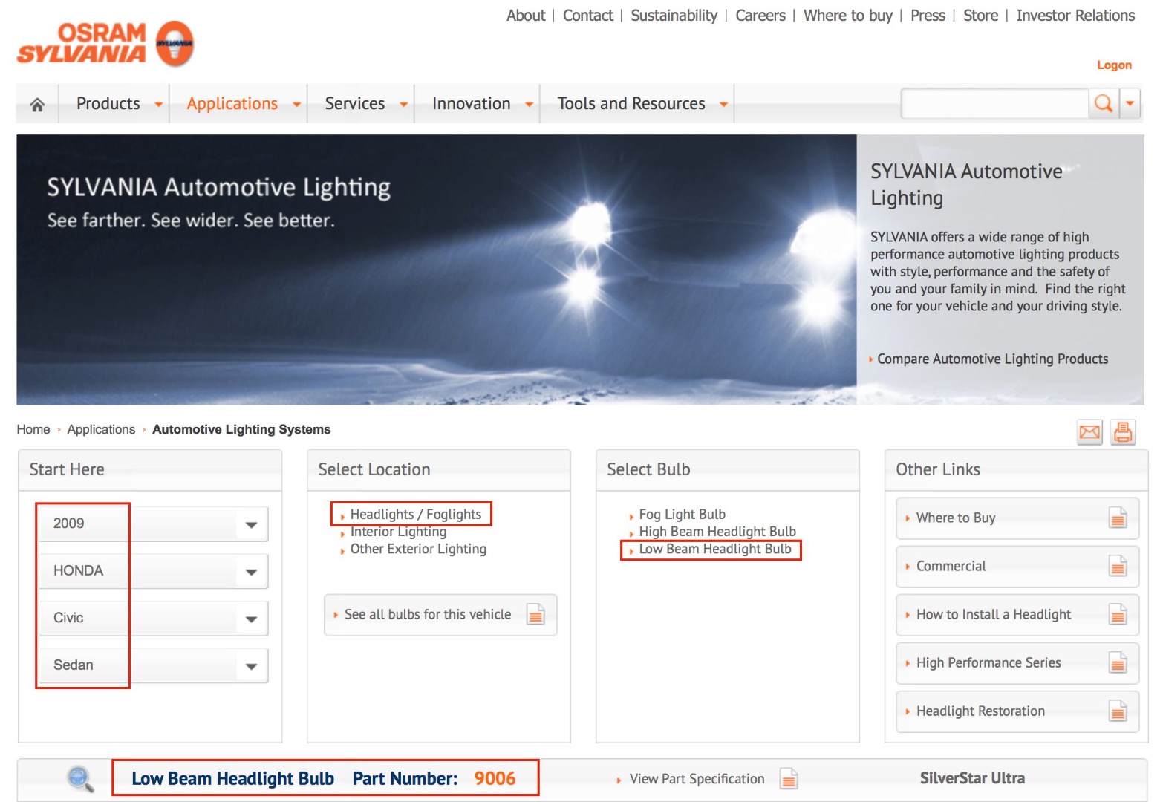Click the magnifier icon beside Low Beam result

point(80,778)
